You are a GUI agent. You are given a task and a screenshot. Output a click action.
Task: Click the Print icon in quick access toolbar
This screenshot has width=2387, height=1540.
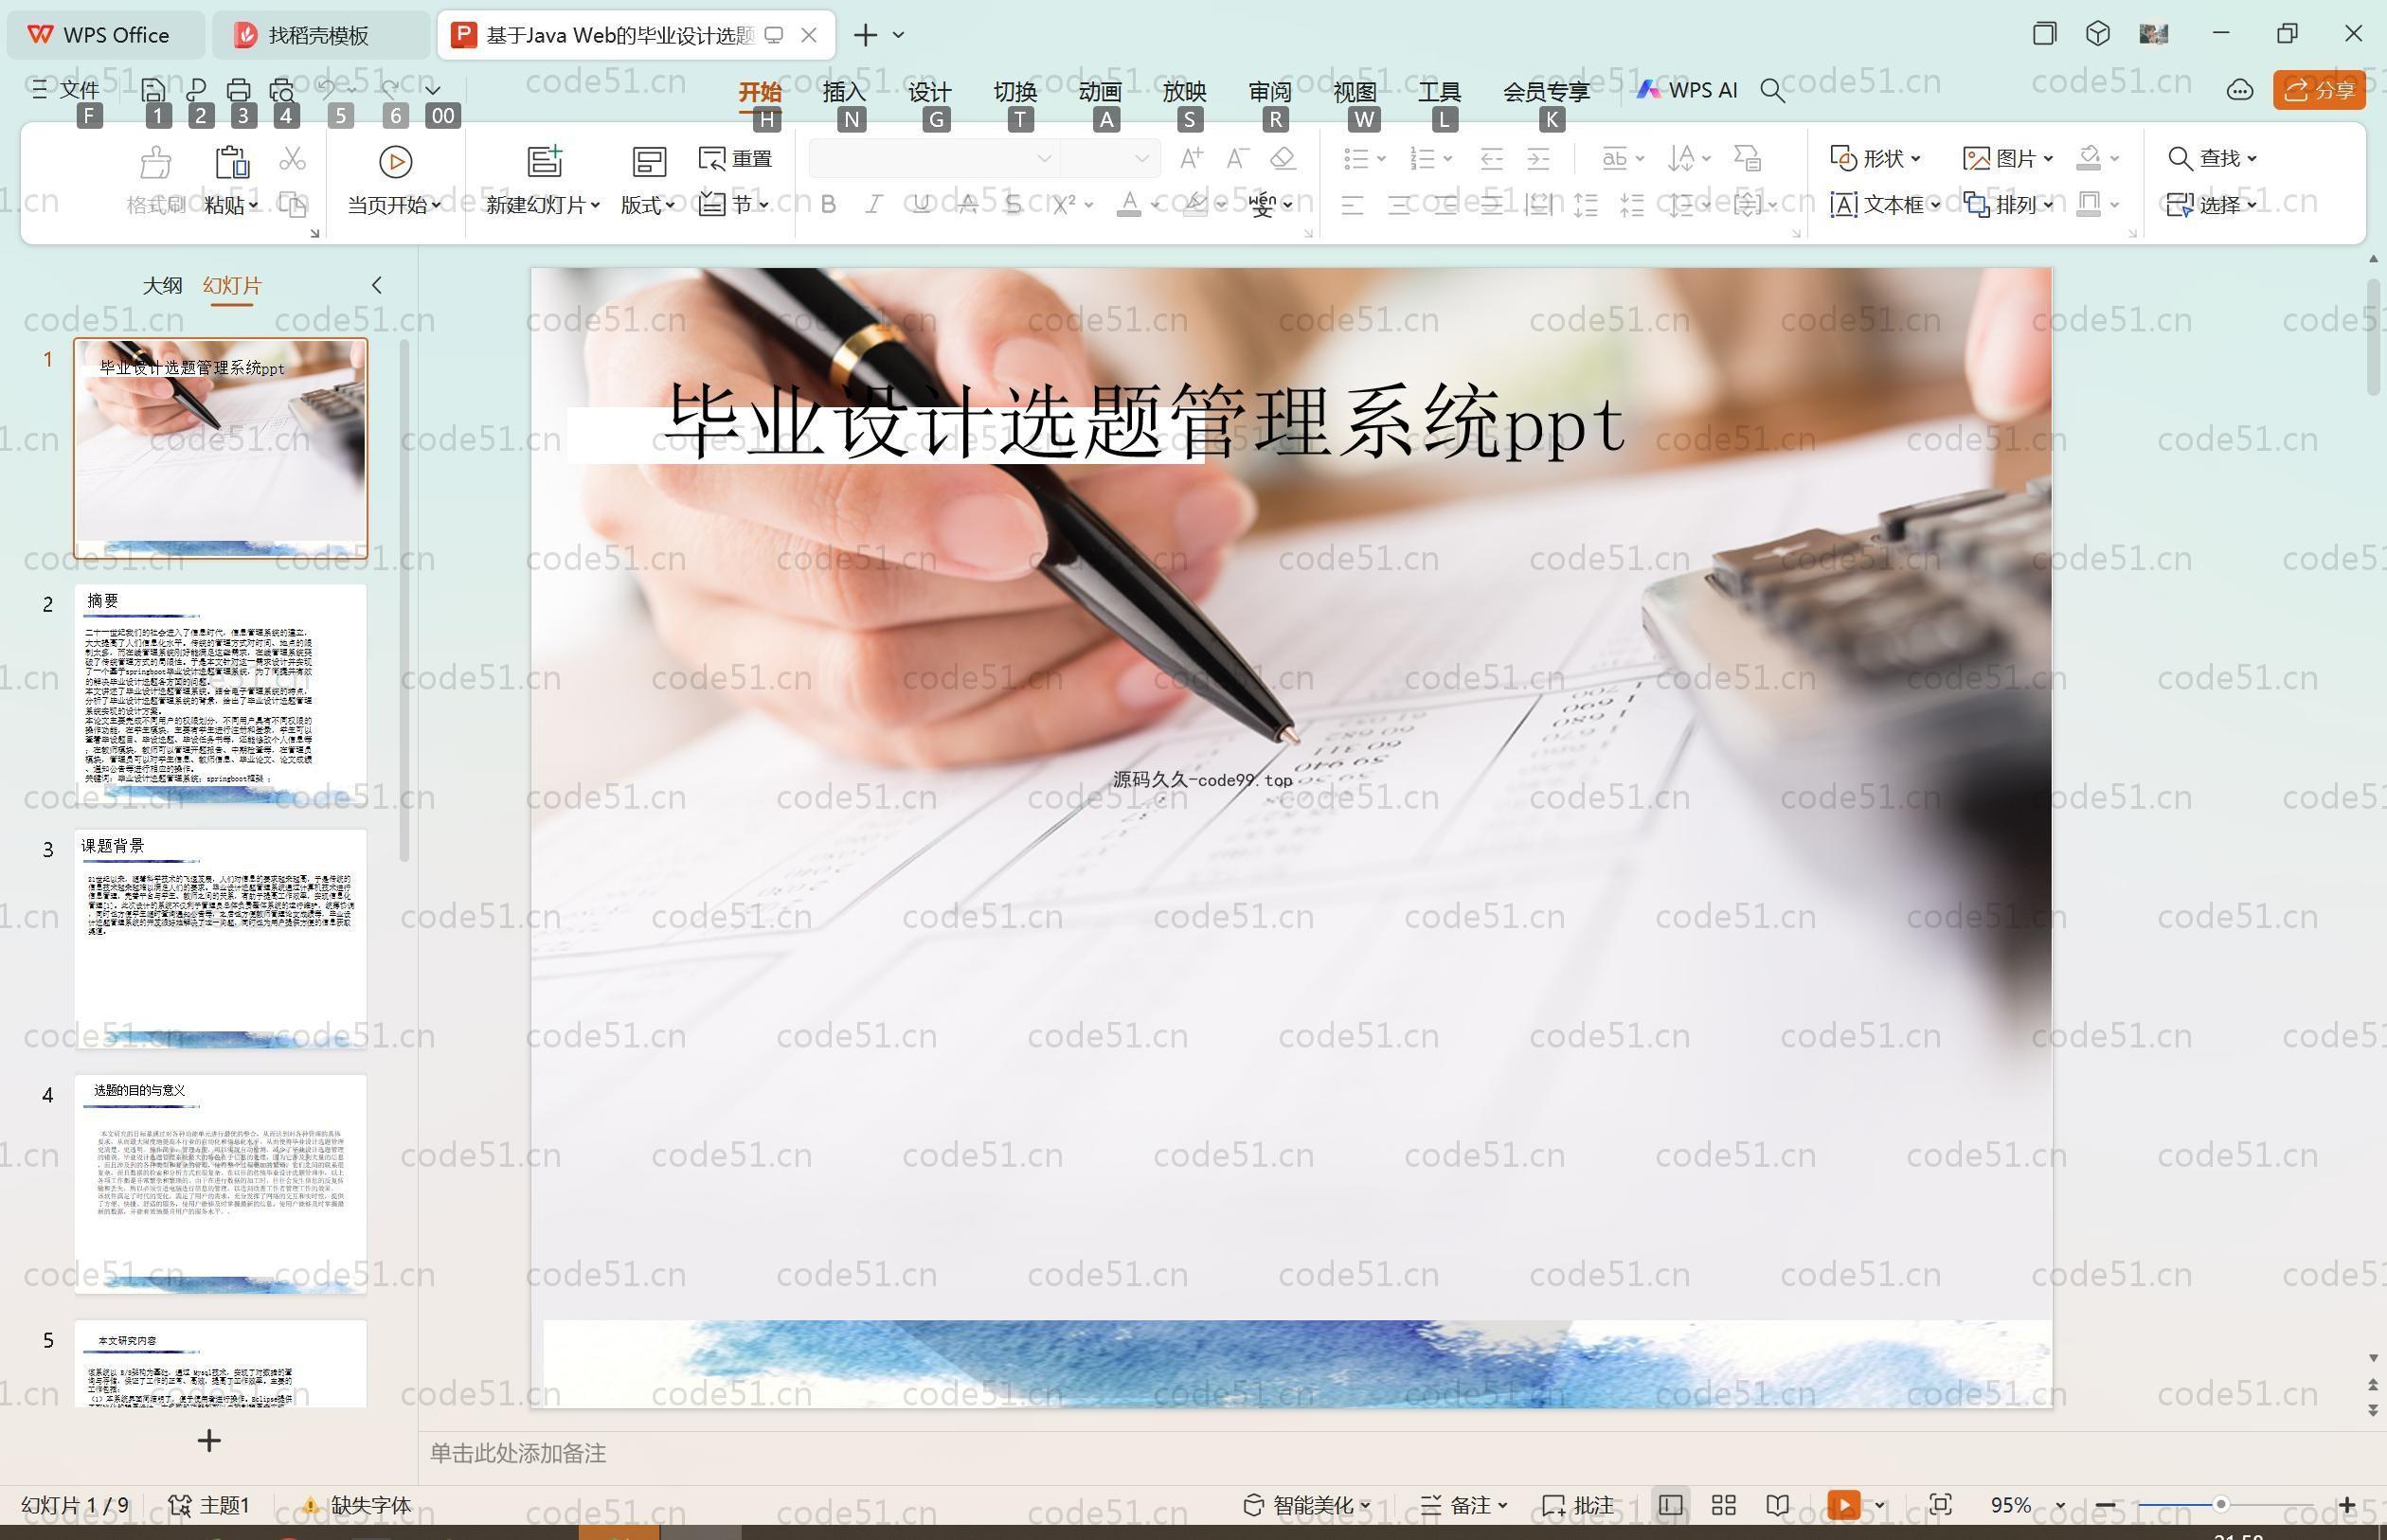pyautogui.click(x=238, y=90)
